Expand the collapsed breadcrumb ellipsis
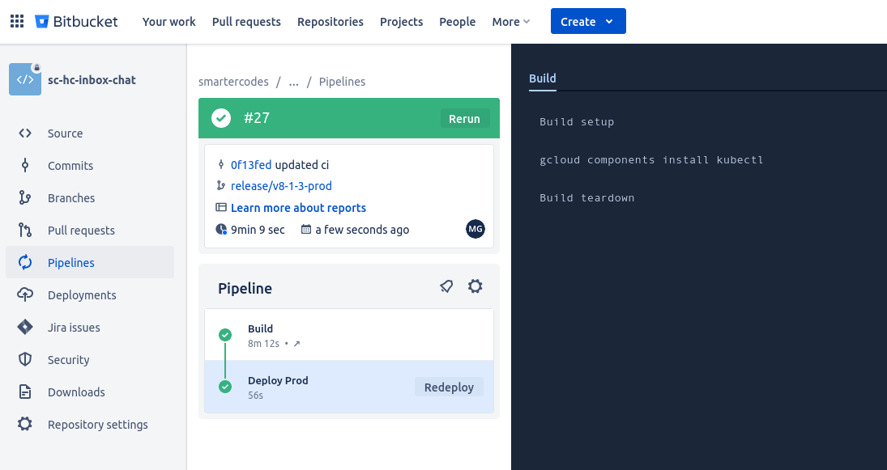 coord(293,82)
